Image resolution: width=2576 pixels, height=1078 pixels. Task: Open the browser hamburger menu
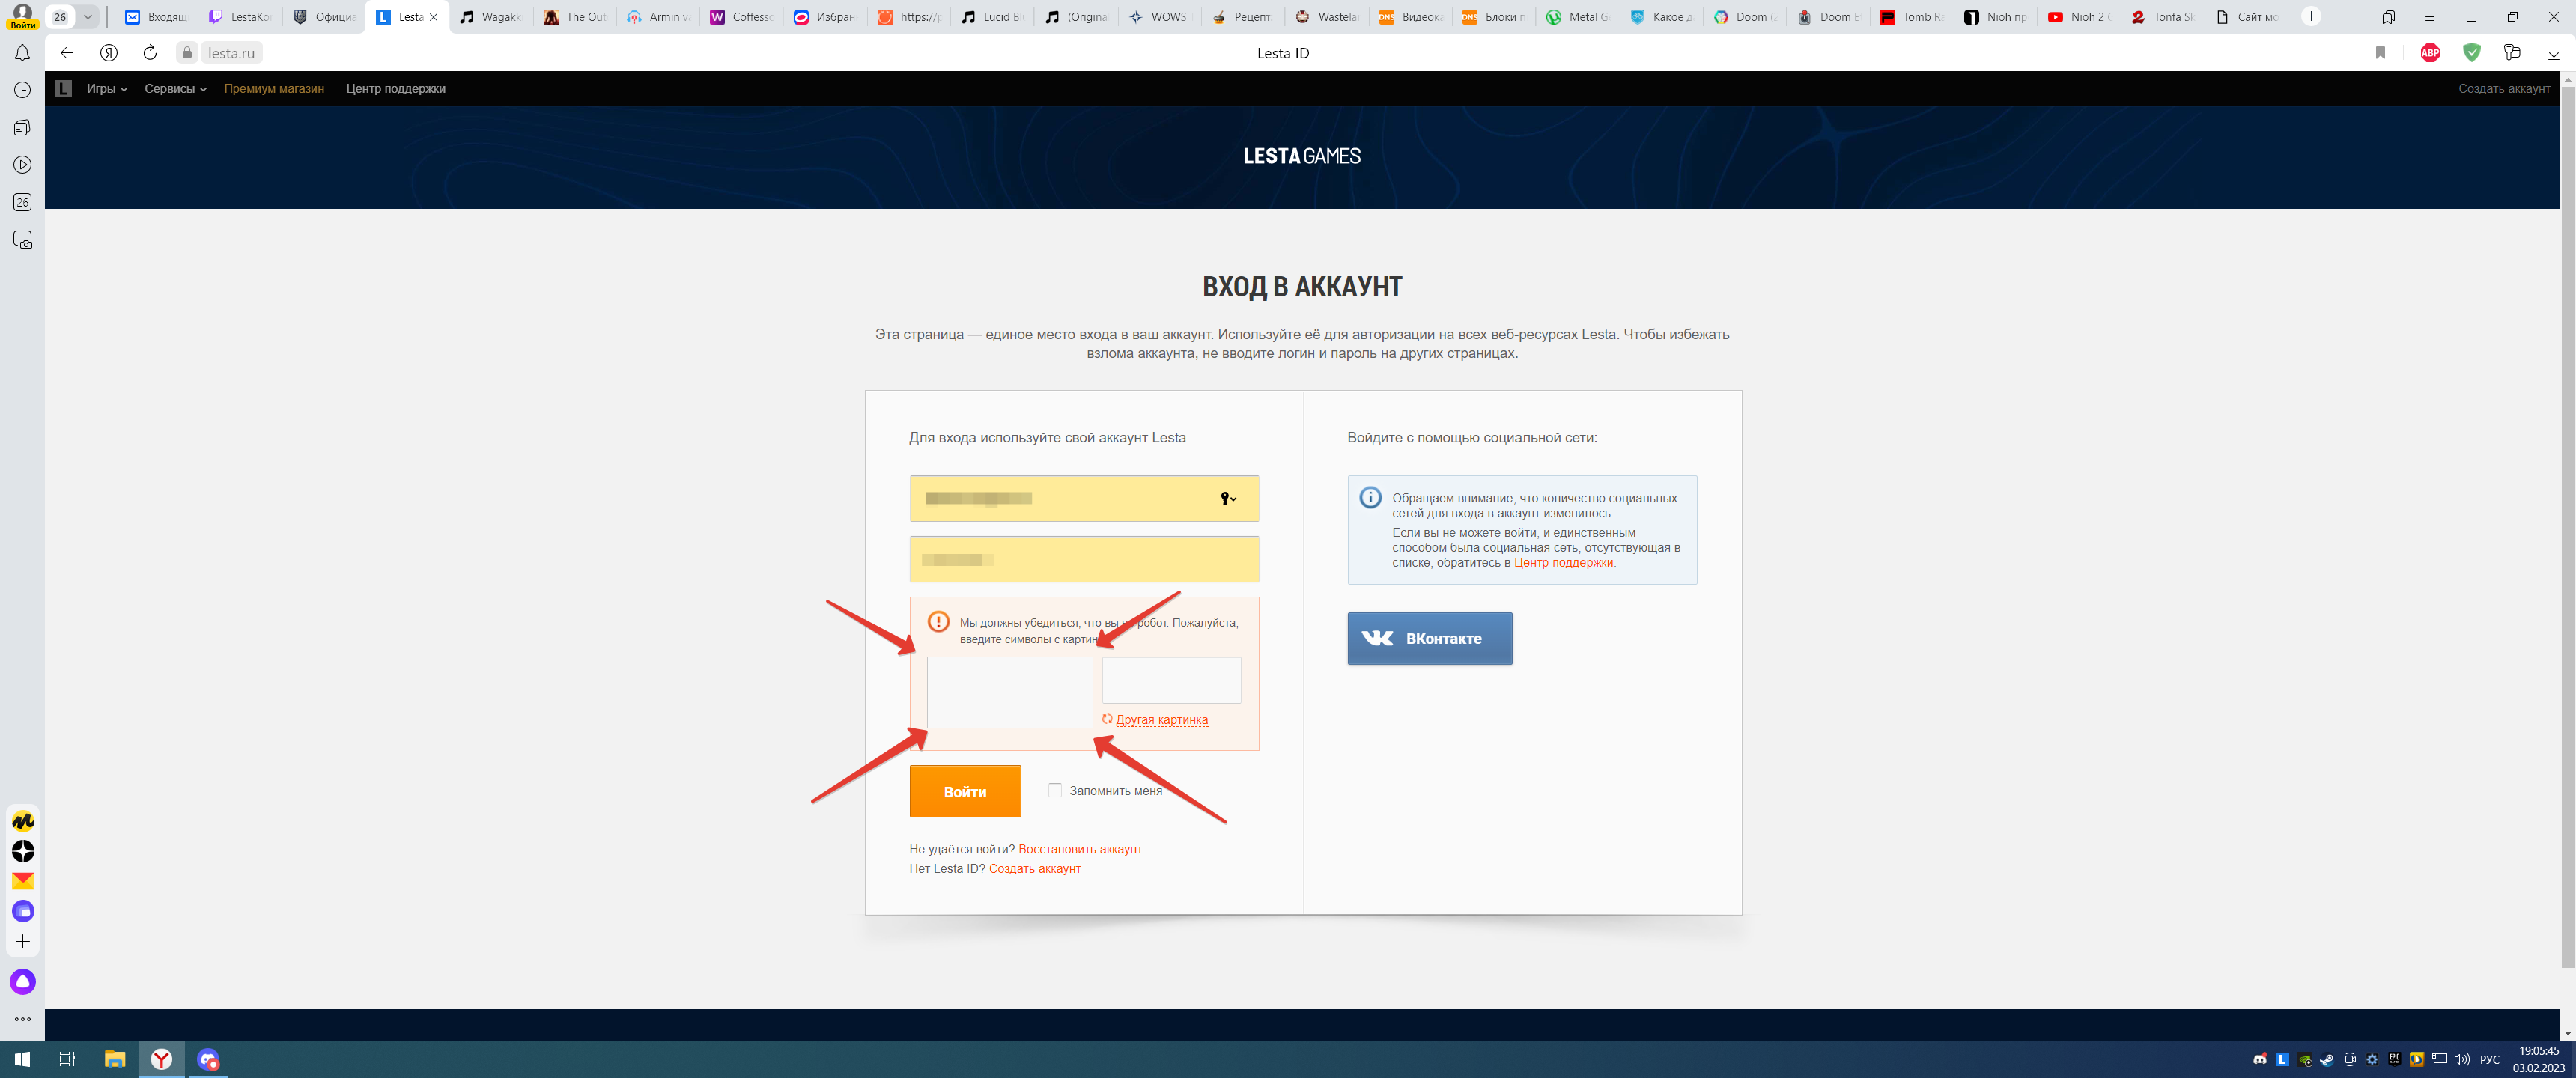[x=2429, y=17]
